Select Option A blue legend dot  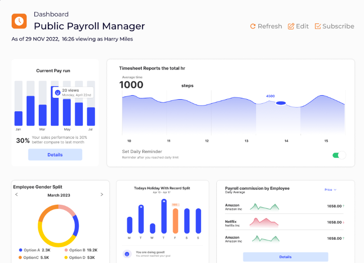[x=20, y=250]
